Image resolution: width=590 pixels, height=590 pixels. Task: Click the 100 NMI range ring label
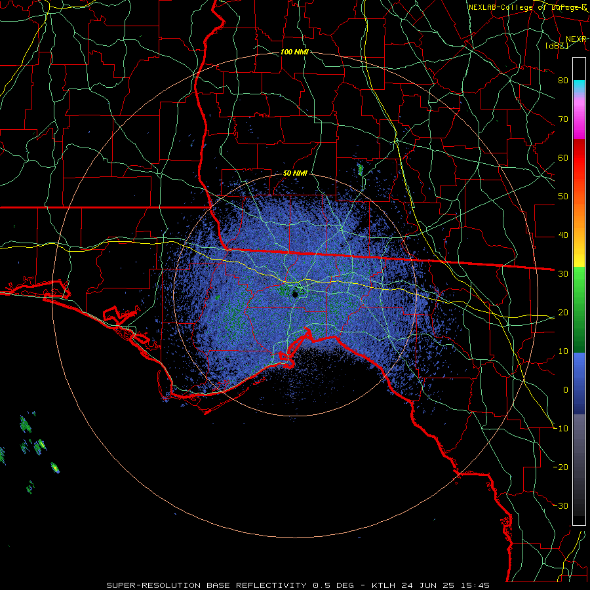coord(294,52)
